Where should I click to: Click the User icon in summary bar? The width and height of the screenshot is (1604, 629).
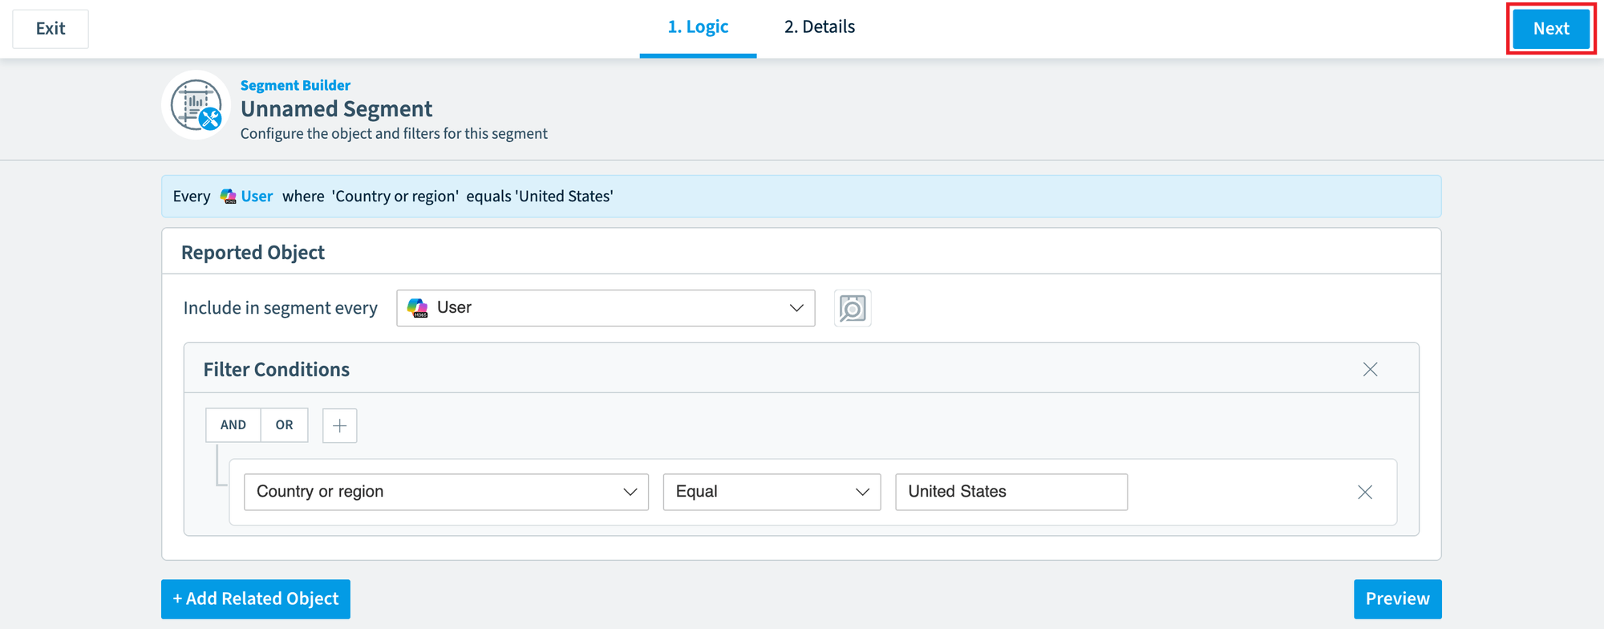229,197
